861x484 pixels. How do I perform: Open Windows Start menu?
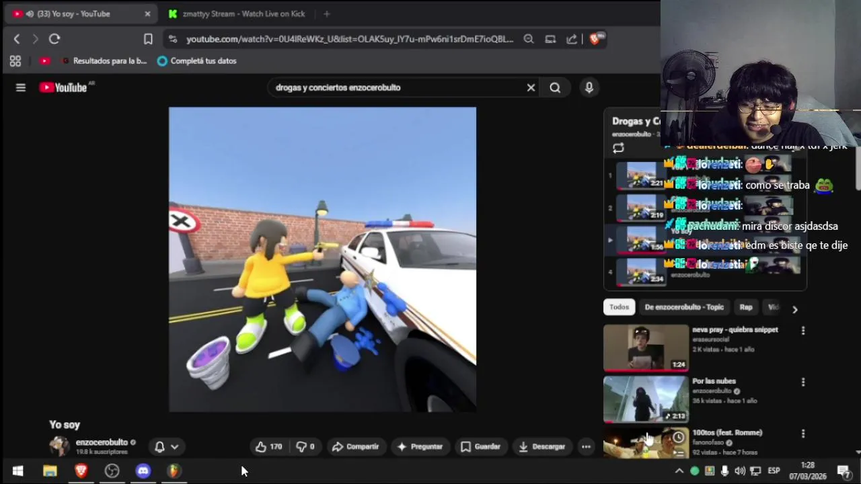[x=17, y=471]
